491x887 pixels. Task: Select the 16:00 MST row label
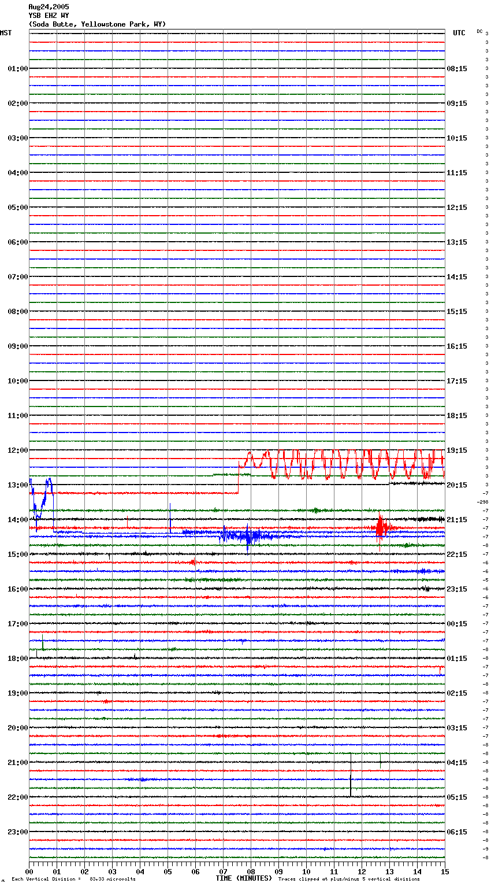click(x=18, y=589)
